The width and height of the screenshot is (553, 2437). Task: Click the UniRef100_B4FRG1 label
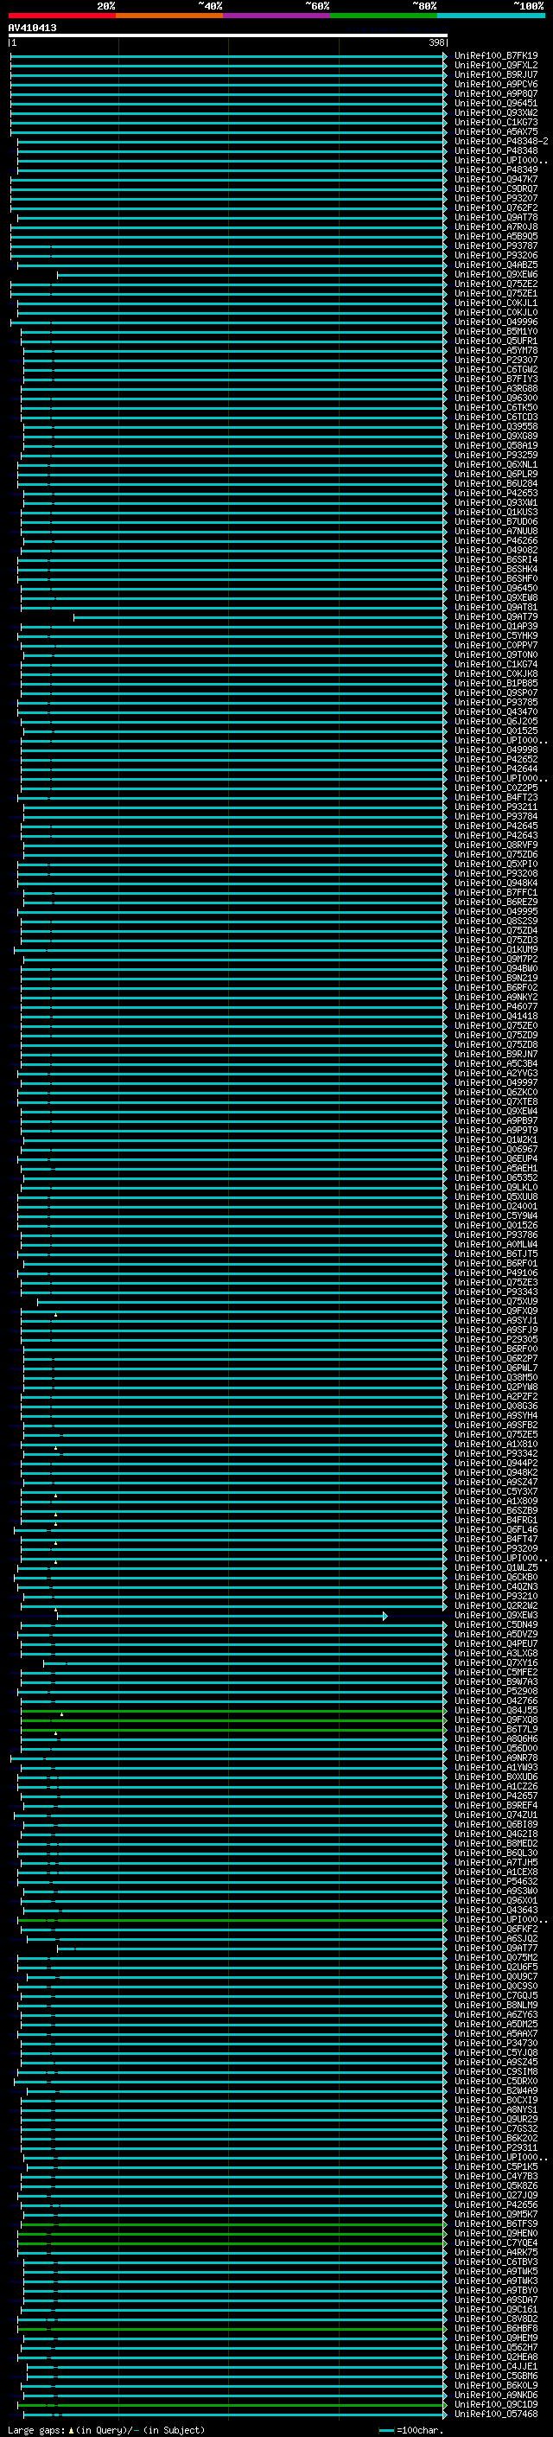pos(496,1521)
